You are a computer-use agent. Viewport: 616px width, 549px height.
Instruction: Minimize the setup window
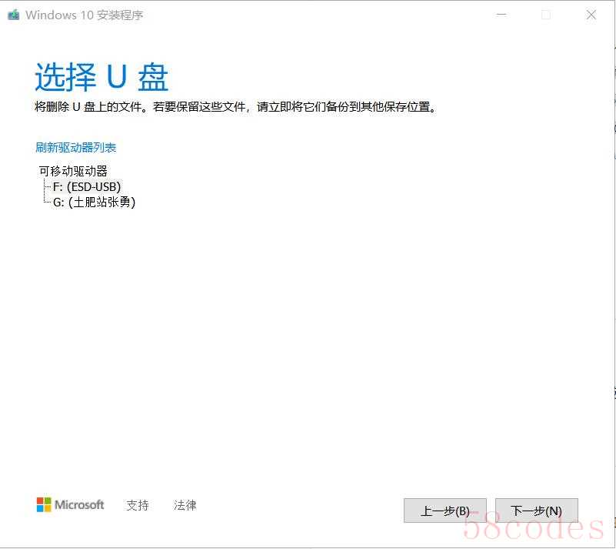coord(501,15)
